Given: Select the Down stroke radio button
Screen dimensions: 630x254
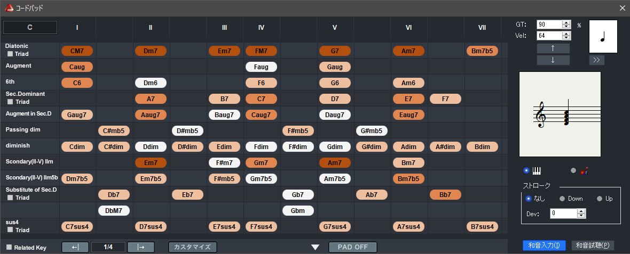Looking at the screenshot, I should pyautogui.click(x=562, y=199).
